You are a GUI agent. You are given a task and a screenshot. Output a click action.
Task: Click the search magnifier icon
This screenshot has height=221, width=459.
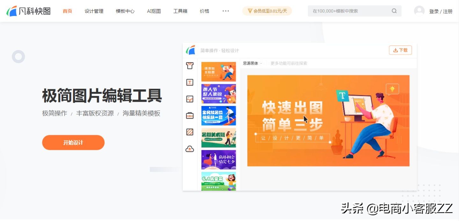tap(394, 11)
